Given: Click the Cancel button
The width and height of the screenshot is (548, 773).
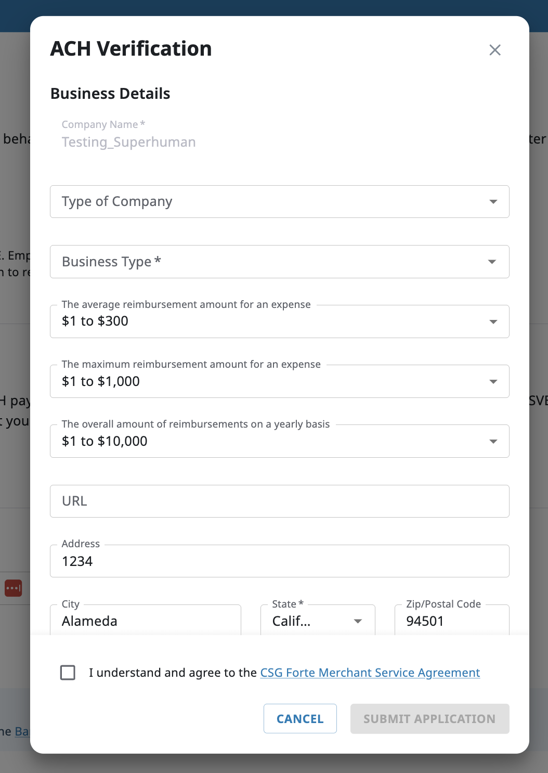Looking at the screenshot, I should point(300,718).
